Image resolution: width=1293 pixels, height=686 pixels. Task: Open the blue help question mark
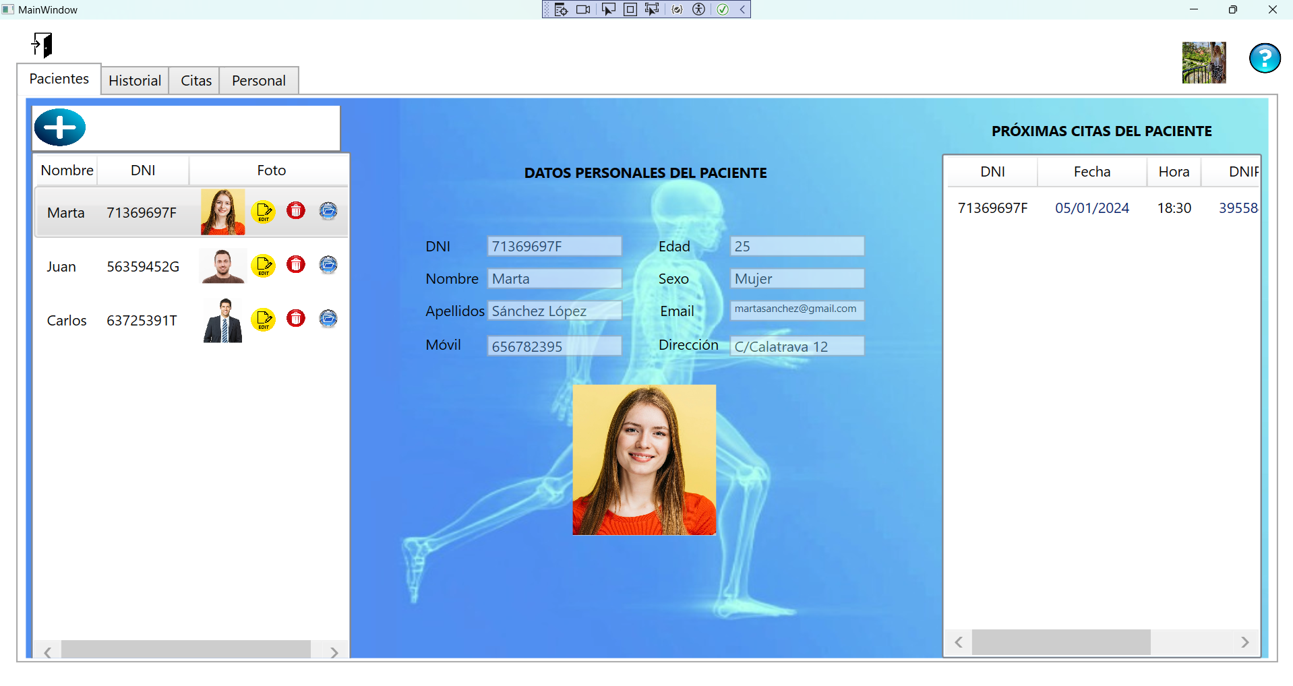point(1265,59)
